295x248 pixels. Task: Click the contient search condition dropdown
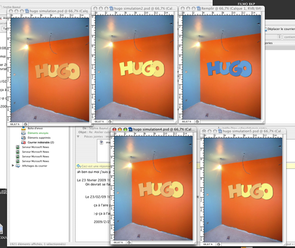pos(289,37)
